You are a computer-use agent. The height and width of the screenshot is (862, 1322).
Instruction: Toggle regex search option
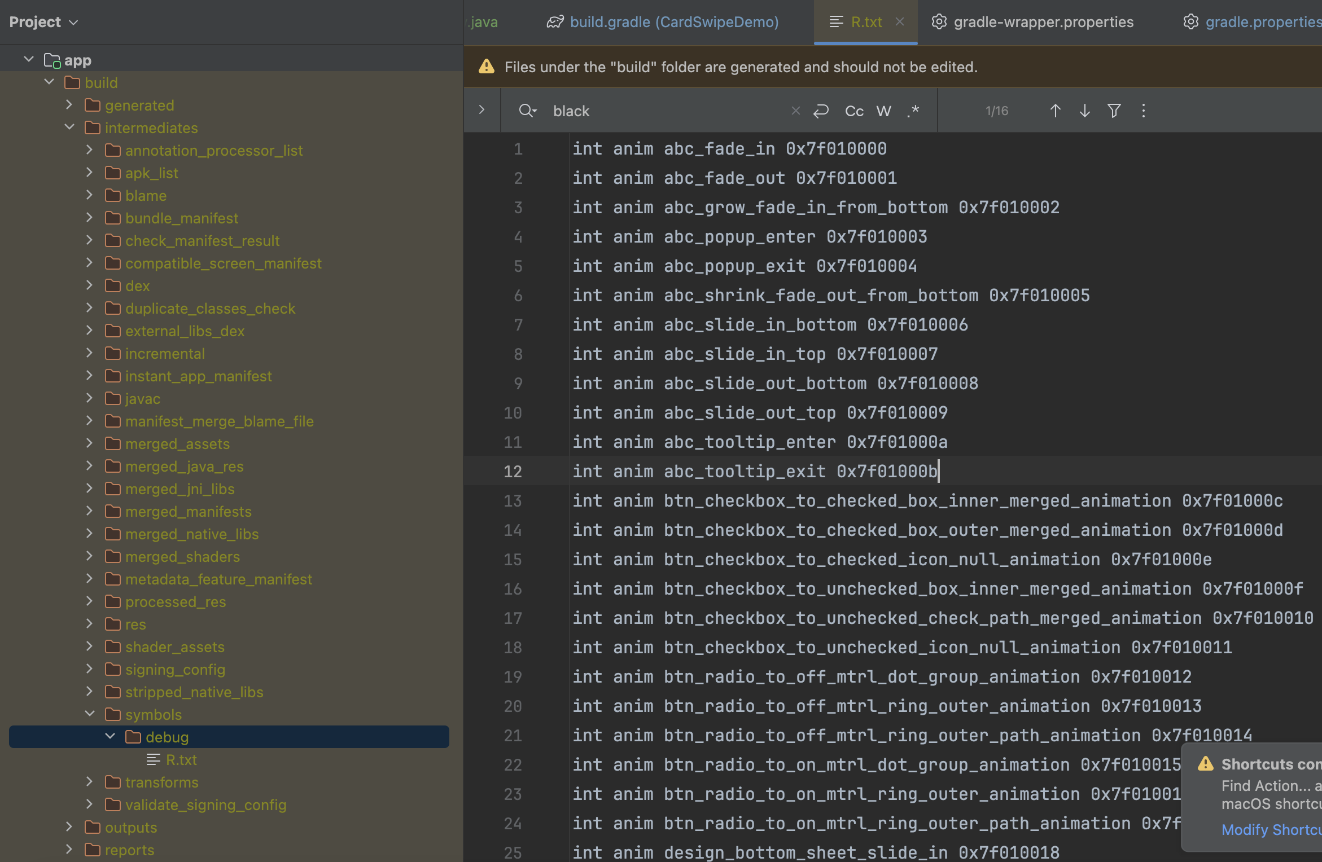(x=913, y=111)
